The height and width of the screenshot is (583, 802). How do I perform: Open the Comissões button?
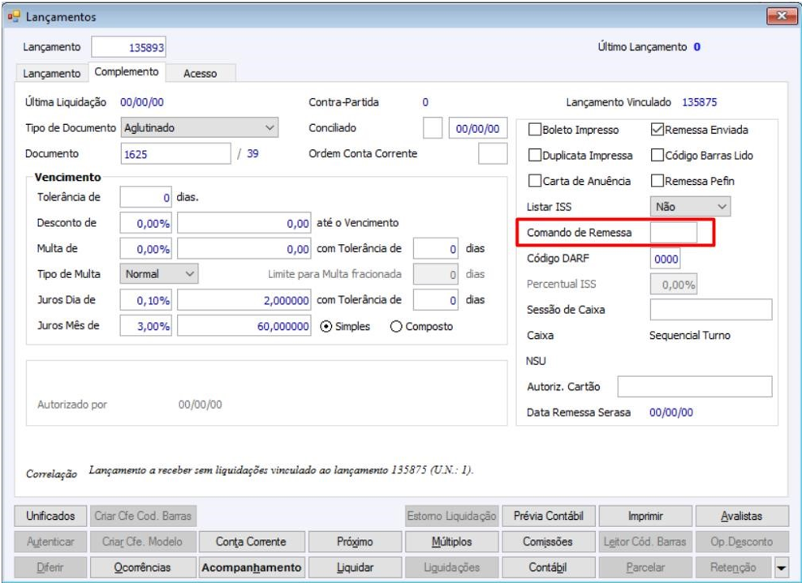pyautogui.click(x=548, y=542)
